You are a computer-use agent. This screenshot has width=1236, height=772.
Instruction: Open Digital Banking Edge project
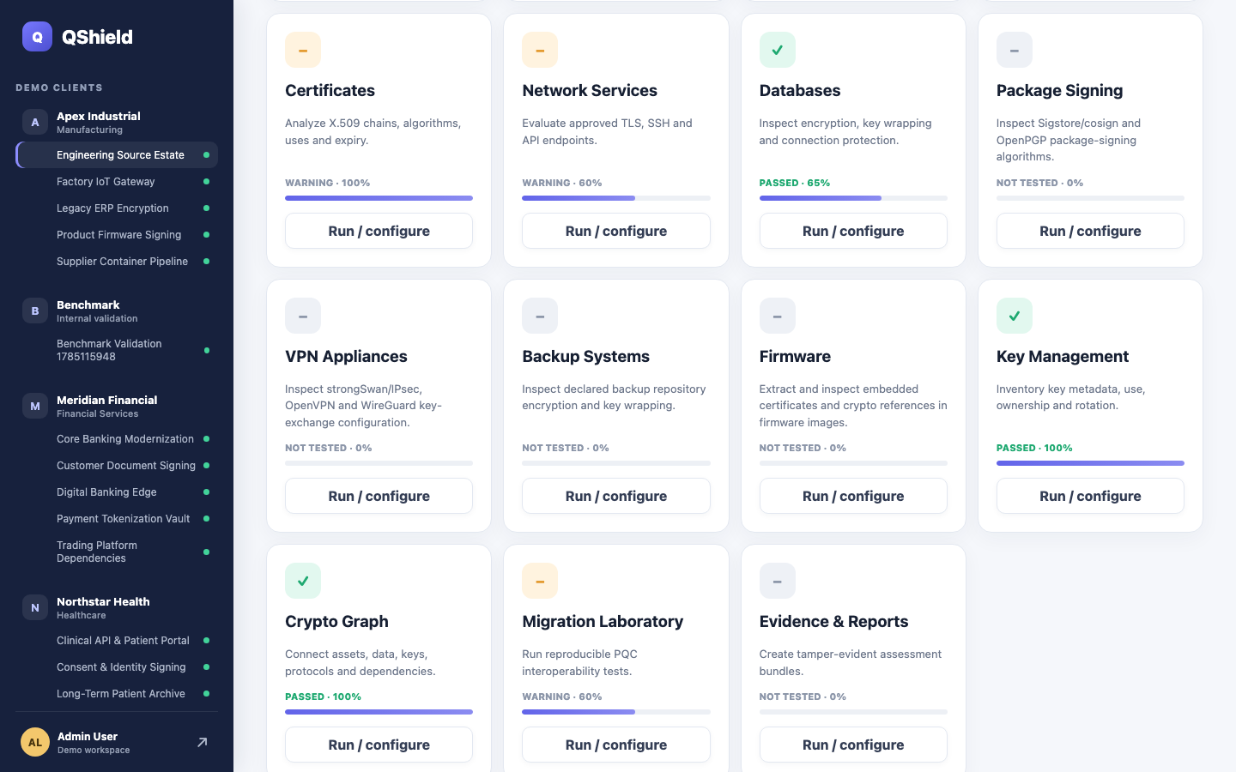[117, 492]
